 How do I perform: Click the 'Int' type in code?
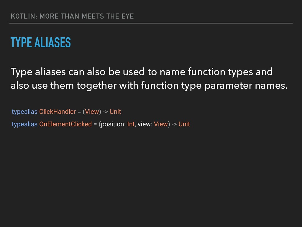click(x=131, y=124)
